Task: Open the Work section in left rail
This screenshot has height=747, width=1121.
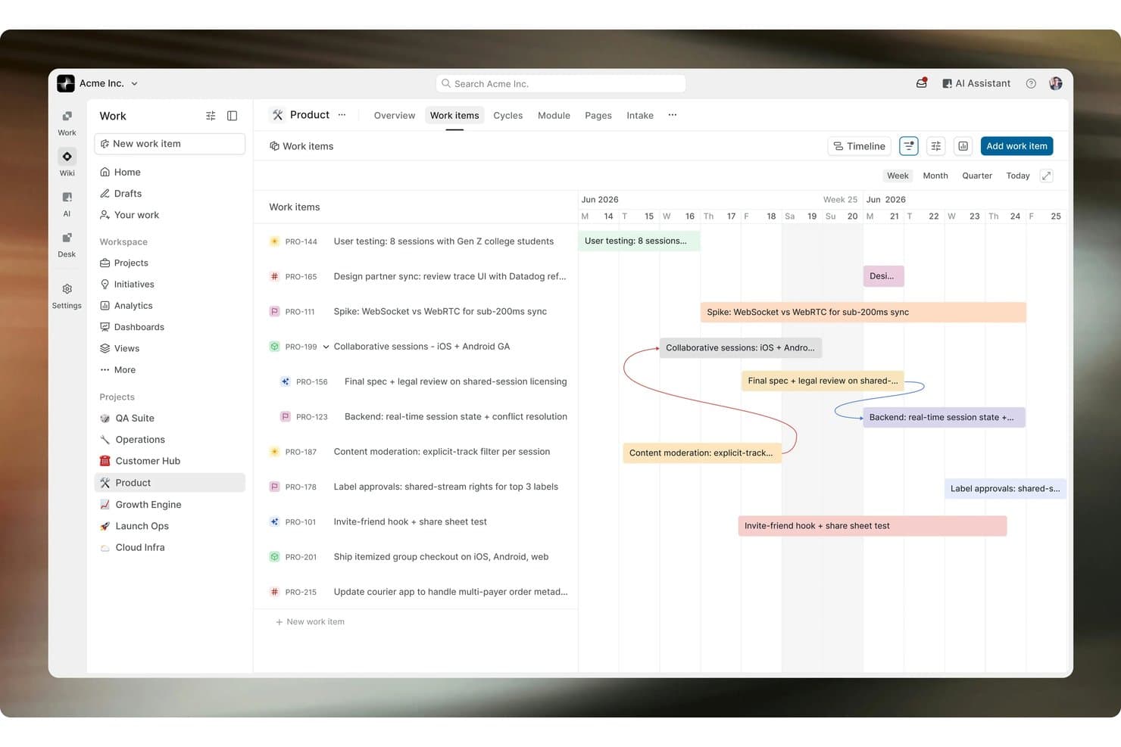Action: coord(67,123)
